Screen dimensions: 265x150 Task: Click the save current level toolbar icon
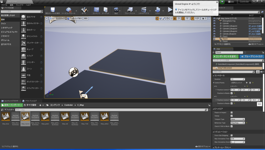(53, 10)
